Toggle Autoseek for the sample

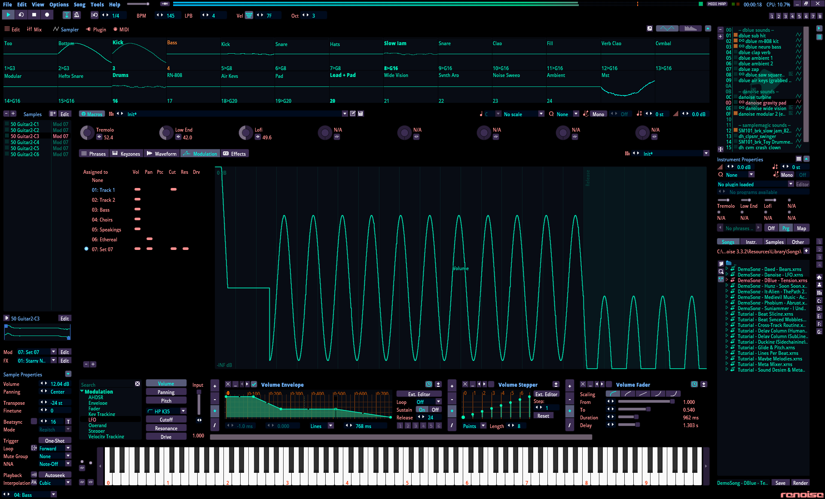click(x=55, y=475)
